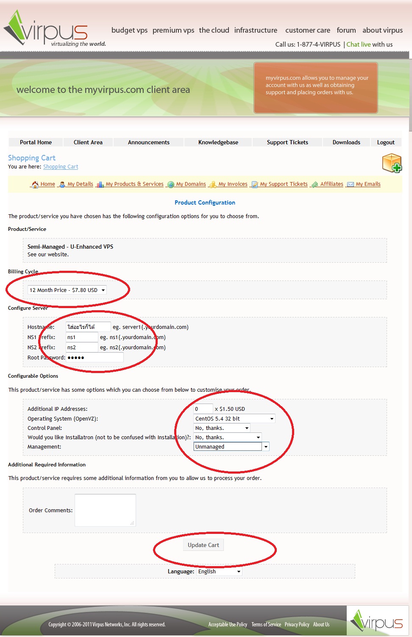Click the Acceptable Use Policy footer link

[x=228, y=624]
